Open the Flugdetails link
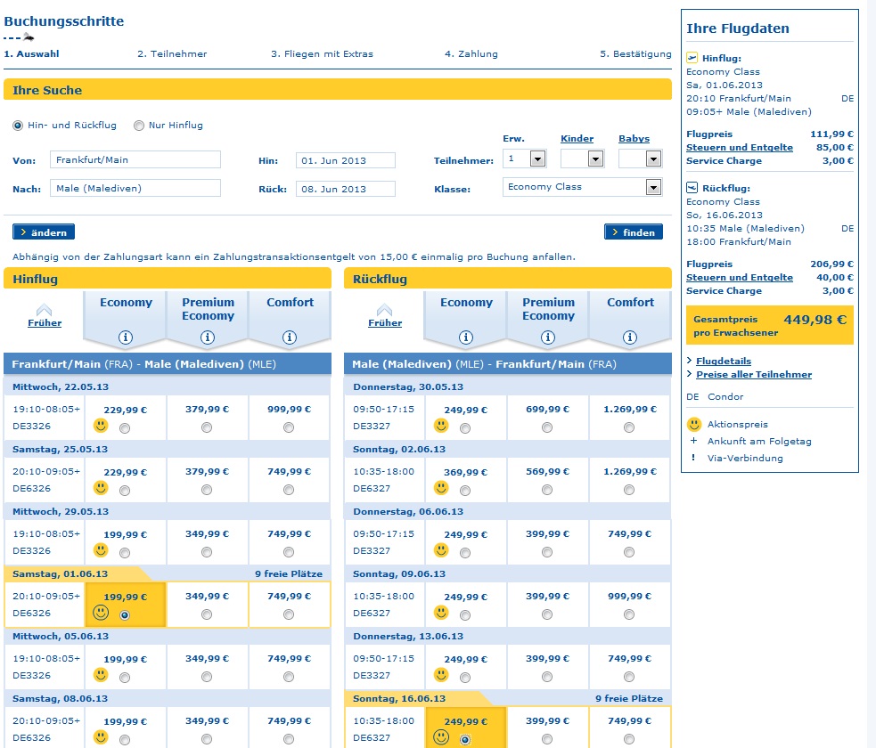The height and width of the screenshot is (748, 876). click(x=724, y=362)
